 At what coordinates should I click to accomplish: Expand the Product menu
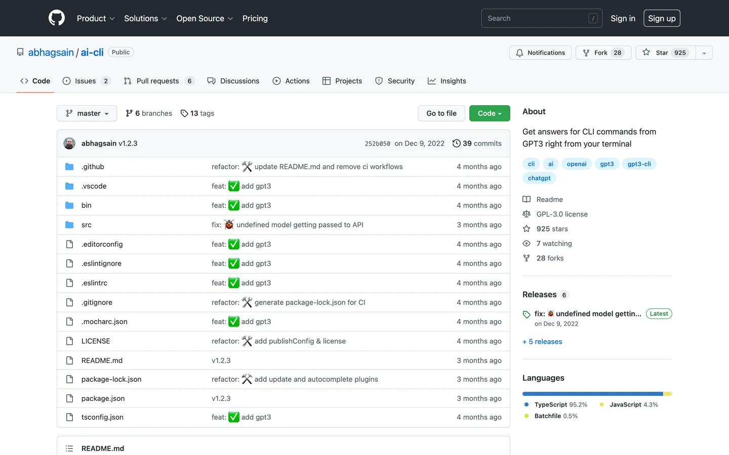pos(96,18)
